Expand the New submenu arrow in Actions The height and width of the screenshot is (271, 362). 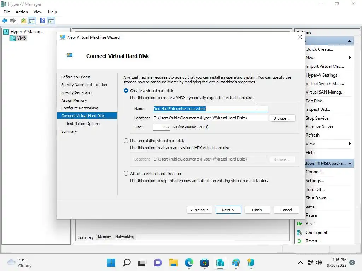click(350, 58)
